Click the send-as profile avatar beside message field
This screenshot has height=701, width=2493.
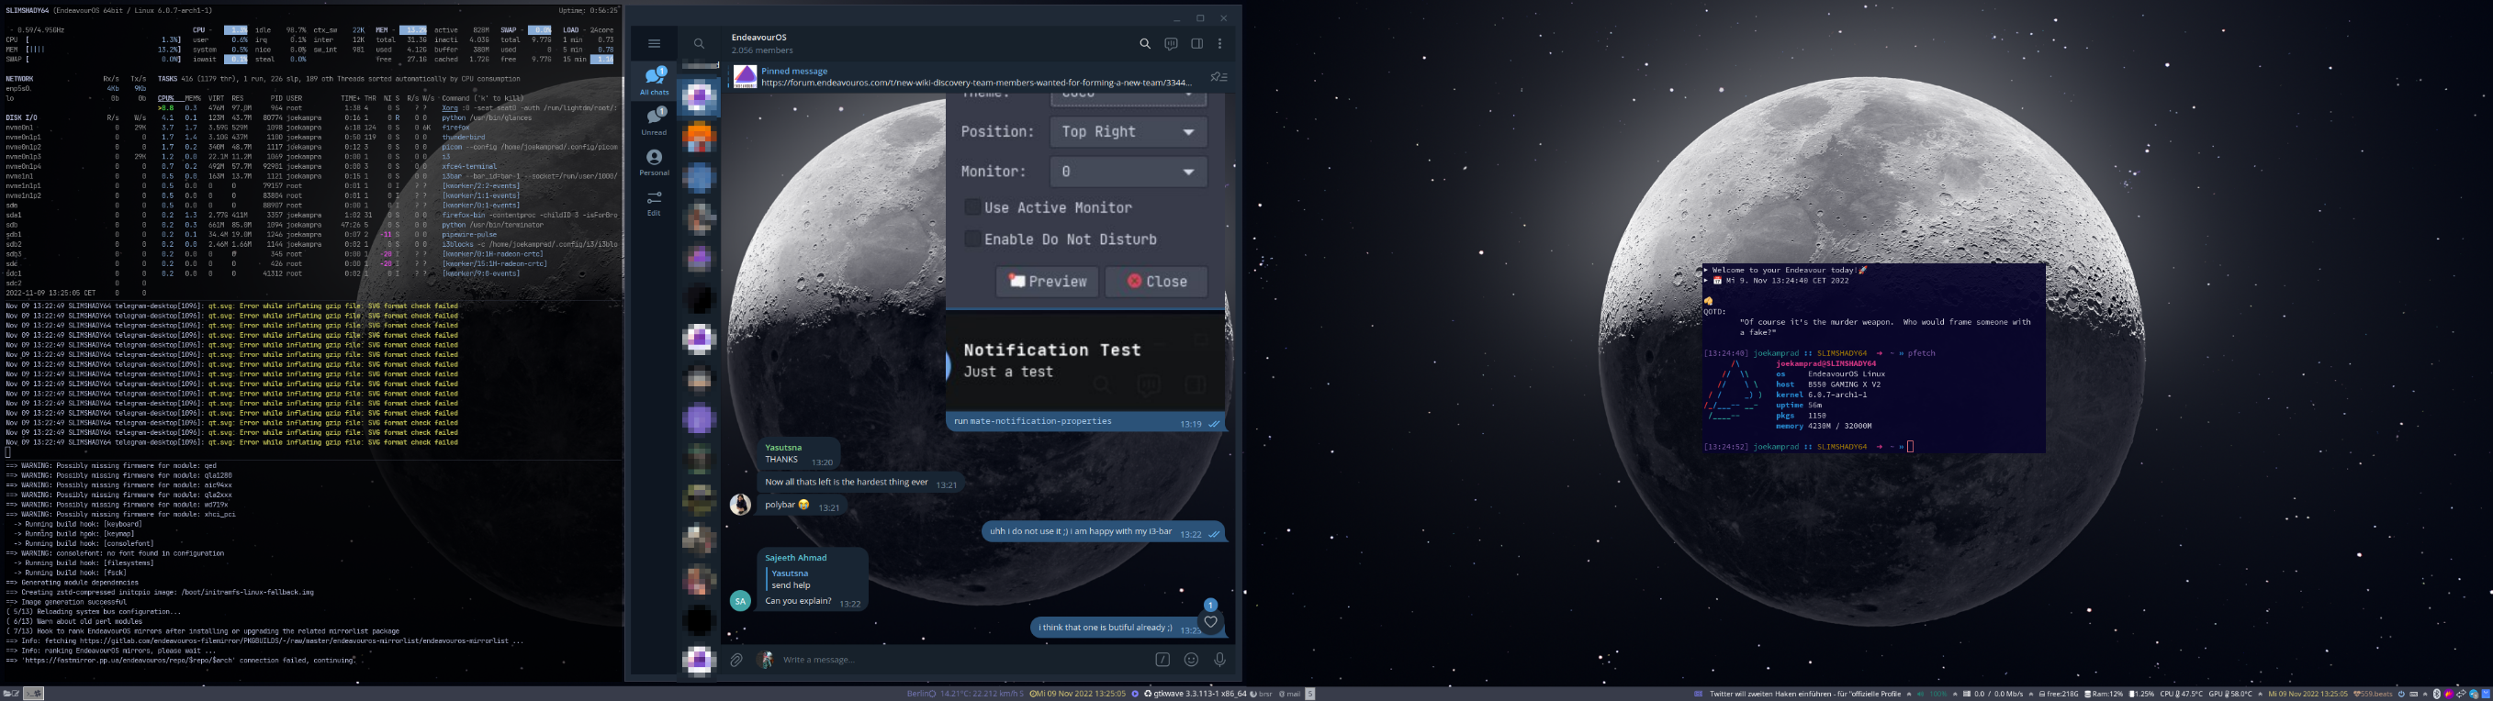tap(766, 660)
